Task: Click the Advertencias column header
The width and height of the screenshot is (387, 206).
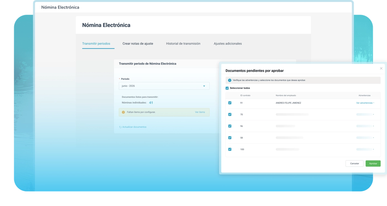Action: 364,95
